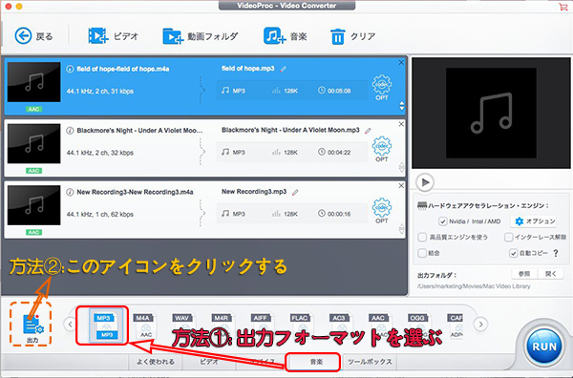Switch to ツールボックス tab
The width and height of the screenshot is (573, 378).
[370, 362]
